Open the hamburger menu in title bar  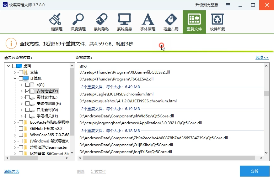(228, 5)
